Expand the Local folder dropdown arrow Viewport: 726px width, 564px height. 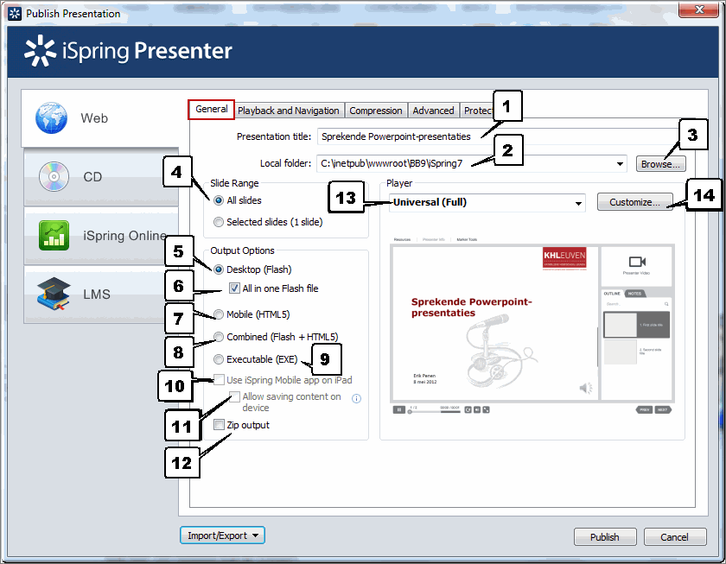(620, 164)
